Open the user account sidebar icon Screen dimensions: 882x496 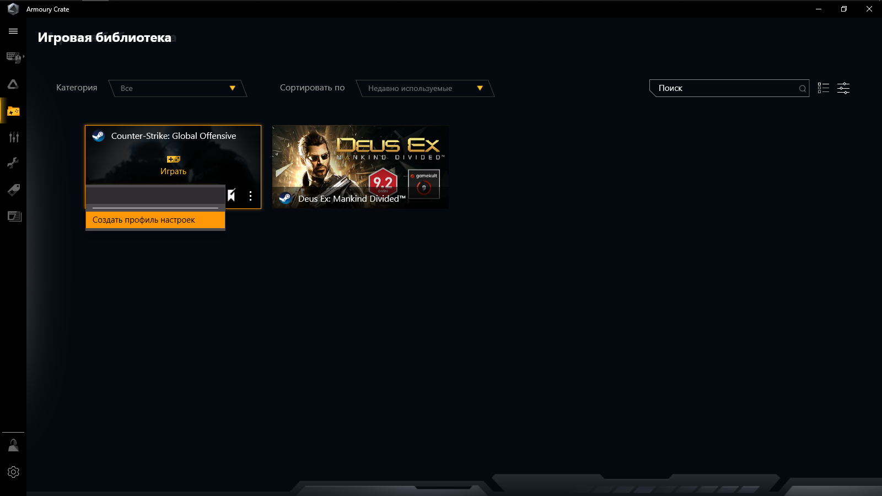pyautogui.click(x=13, y=445)
